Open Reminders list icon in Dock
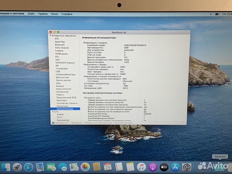232x174 pixels. tap(119, 167)
